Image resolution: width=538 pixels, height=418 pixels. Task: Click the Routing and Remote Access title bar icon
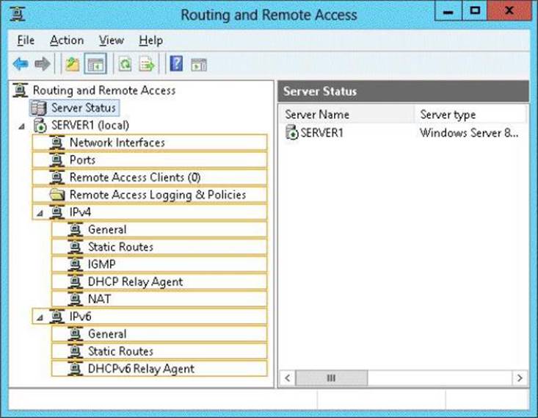(17, 14)
